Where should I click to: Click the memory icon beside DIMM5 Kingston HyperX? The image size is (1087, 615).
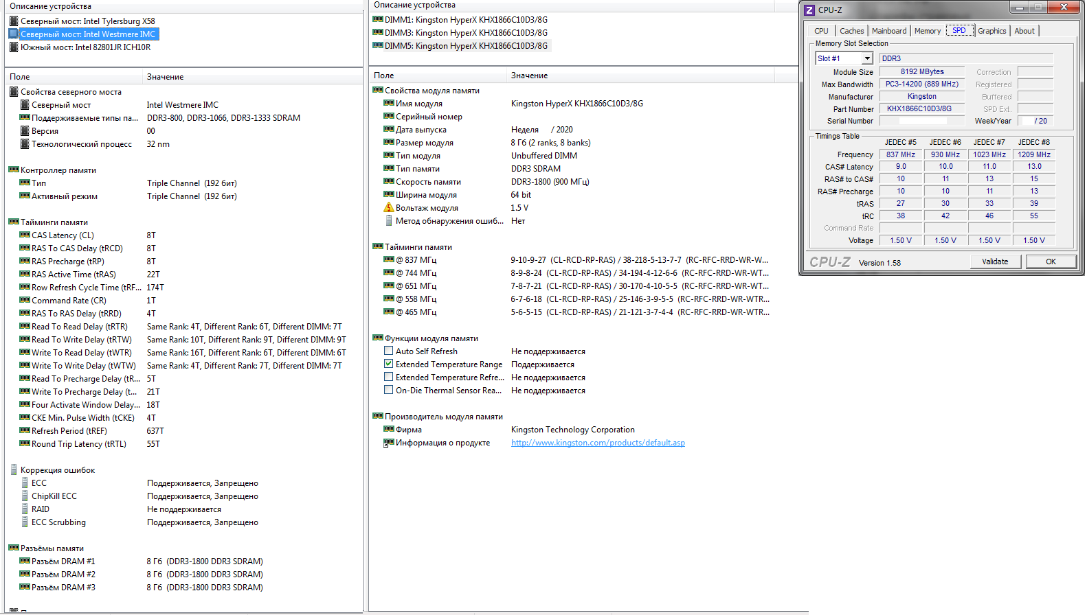point(378,46)
